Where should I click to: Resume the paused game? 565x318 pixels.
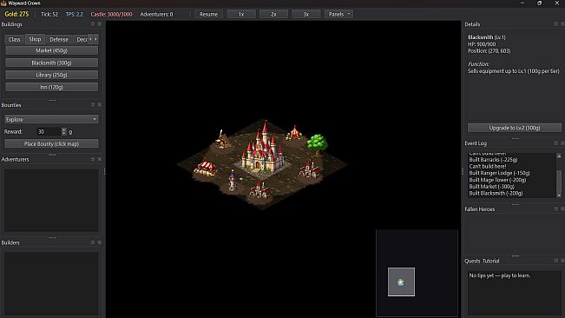click(208, 14)
